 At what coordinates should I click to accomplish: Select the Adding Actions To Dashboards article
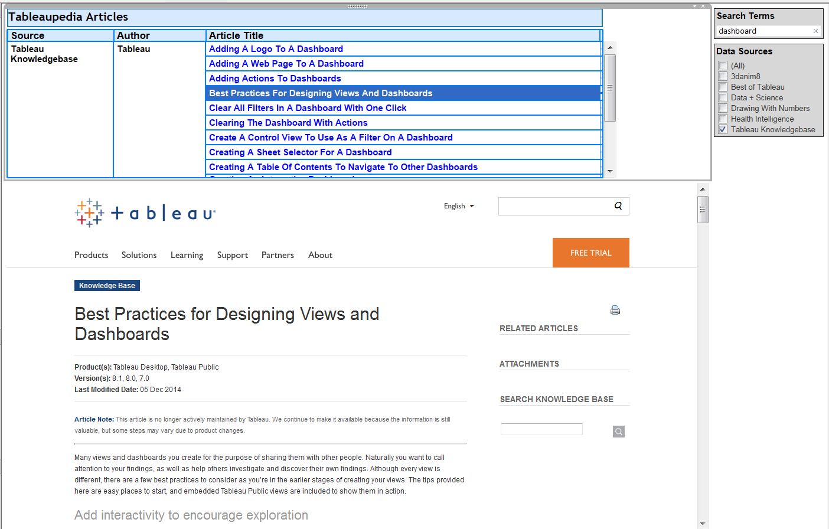point(275,79)
